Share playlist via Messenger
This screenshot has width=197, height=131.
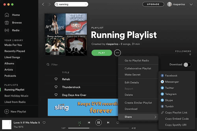(x=170, y=82)
